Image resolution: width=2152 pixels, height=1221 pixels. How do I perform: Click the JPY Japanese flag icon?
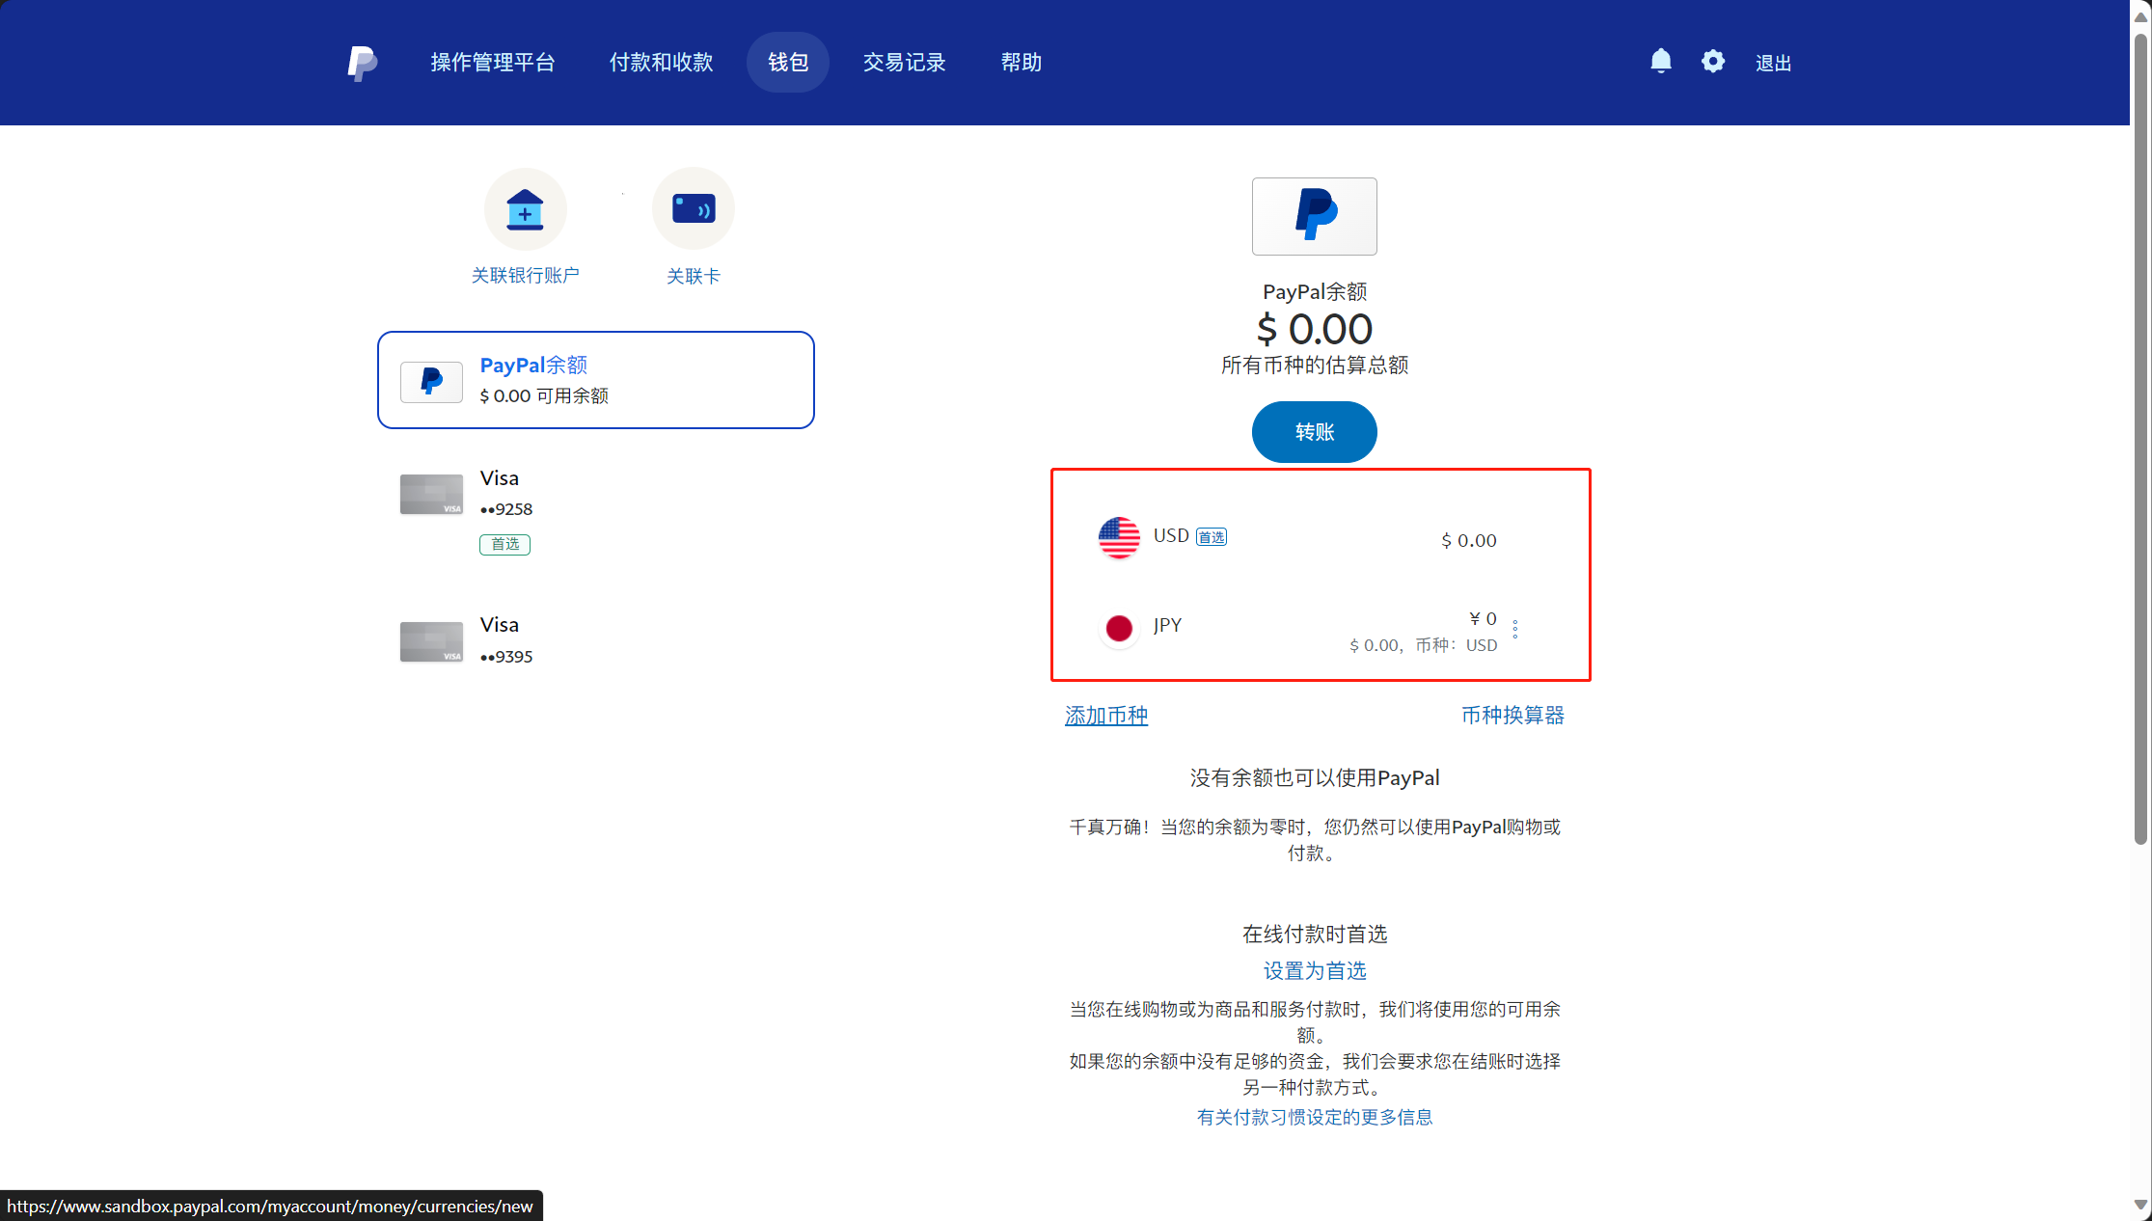1118,627
